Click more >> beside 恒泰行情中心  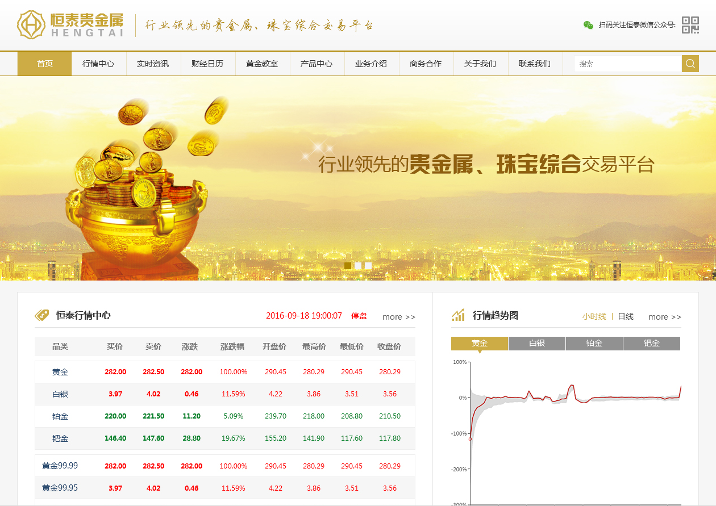point(398,317)
